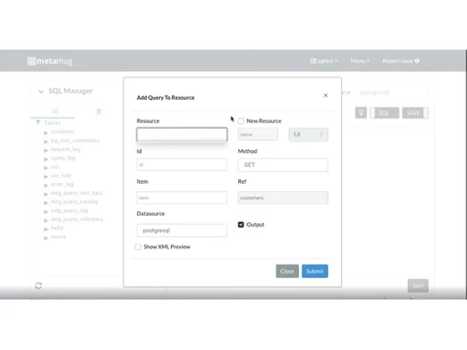Select the mtg_query_reference table
Viewport: 467px width, 350px height.
click(x=77, y=219)
